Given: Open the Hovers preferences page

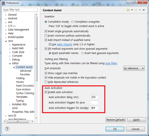Looking at the screenshot, I should point(20,82).
